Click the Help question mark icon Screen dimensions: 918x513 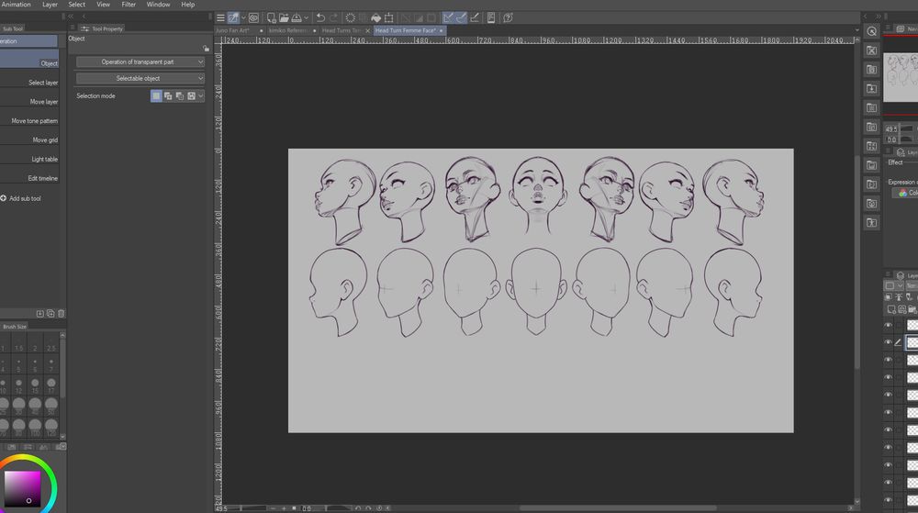point(509,18)
